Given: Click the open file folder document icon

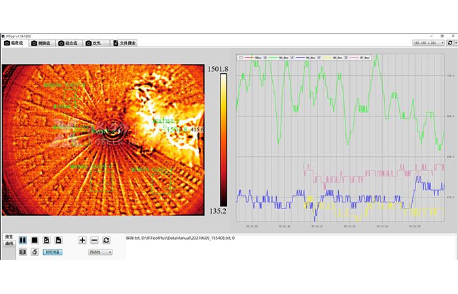Looking at the screenshot, I should pos(58,240).
